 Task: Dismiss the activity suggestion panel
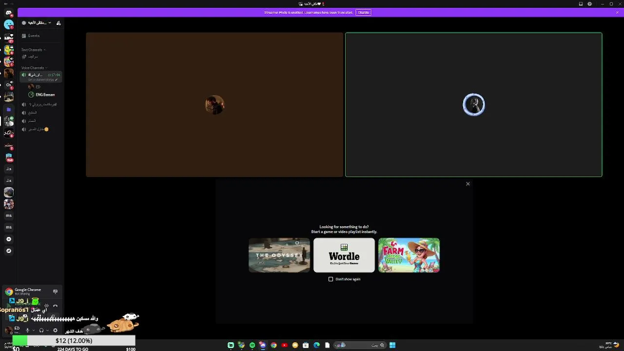(x=468, y=184)
